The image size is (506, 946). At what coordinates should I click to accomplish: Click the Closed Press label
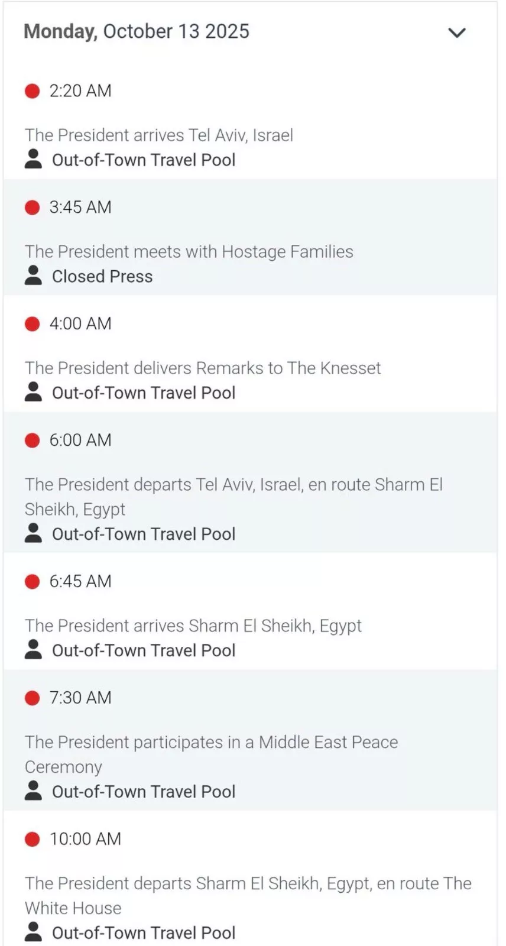pyautogui.click(x=102, y=277)
